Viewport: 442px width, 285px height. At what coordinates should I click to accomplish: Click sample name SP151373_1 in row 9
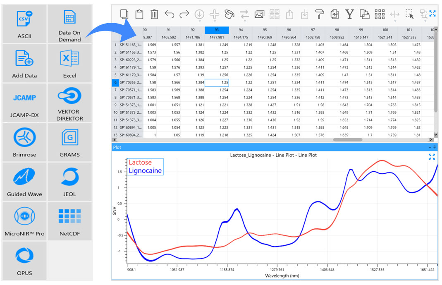coord(131,105)
